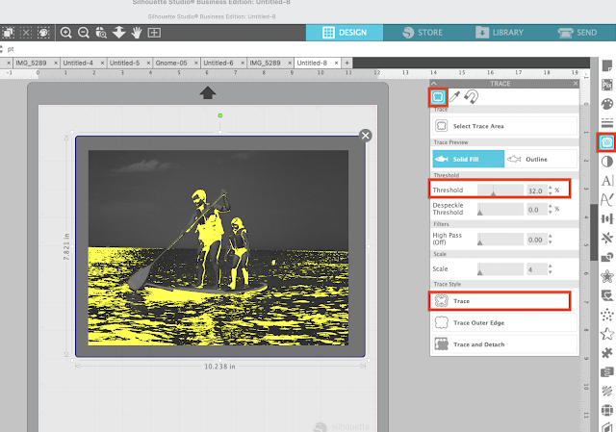Increase the Threshold value stepper

pyautogui.click(x=550, y=188)
